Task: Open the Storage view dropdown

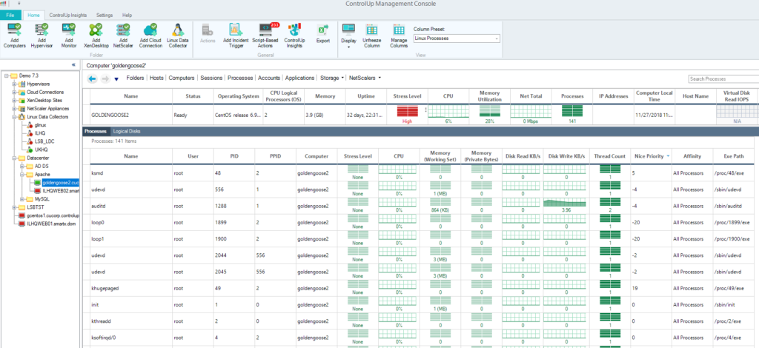Action: (x=331, y=78)
